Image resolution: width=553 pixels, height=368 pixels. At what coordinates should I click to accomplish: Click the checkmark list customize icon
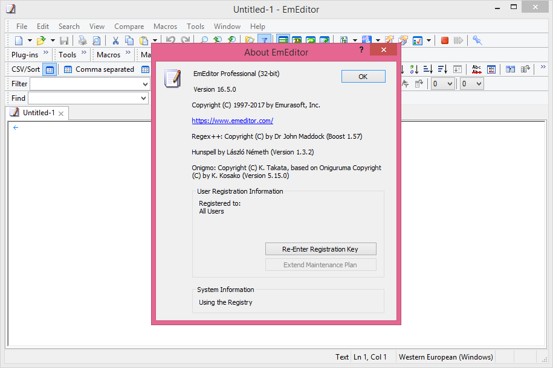[418, 41]
